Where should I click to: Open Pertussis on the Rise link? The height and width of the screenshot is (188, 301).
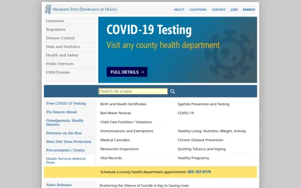[64, 133]
